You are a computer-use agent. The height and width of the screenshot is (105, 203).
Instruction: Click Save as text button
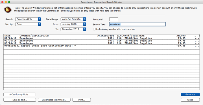tap(20, 100)
